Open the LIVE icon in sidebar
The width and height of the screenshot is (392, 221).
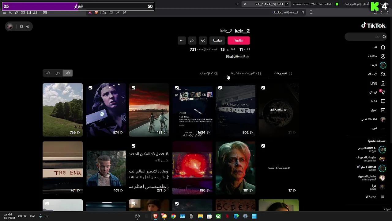(x=383, y=83)
